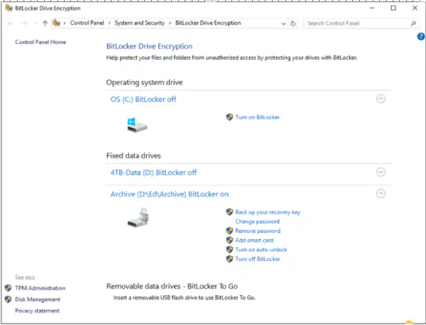
Task: Select BitLocker Drive Encryption breadcrumb
Action: pos(208,23)
